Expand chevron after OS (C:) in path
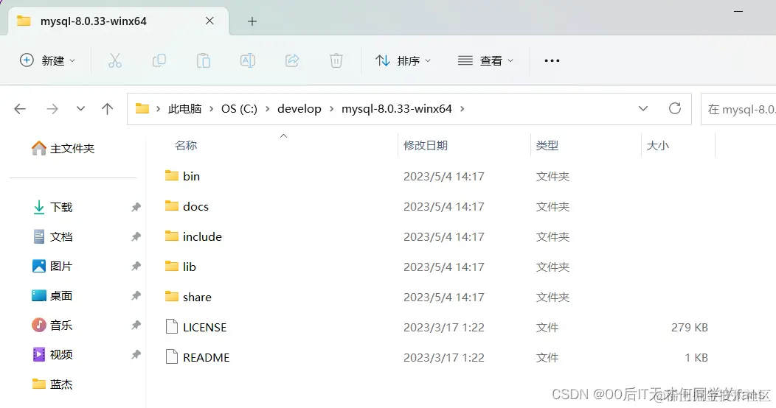776x408 pixels. point(267,109)
